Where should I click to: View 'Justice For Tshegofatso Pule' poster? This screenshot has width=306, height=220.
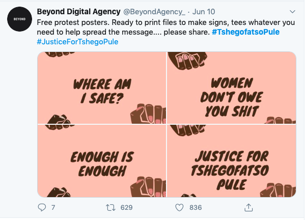[232, 161]
